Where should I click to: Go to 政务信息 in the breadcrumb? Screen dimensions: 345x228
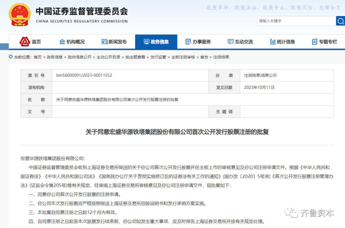(x=55, y=57)
